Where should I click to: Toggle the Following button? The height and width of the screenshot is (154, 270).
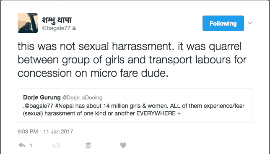click(x=223, y=23)
